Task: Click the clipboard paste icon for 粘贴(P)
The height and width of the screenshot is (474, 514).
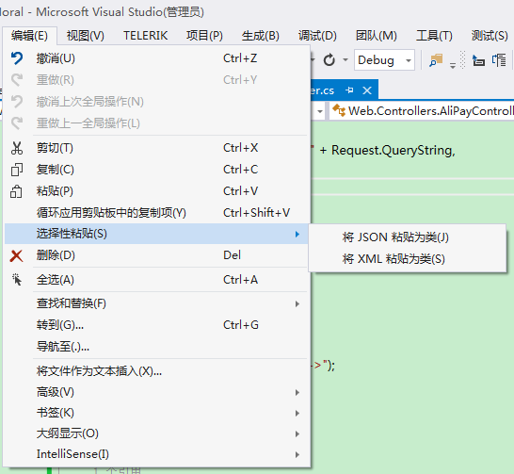Action: click(16, 191)
